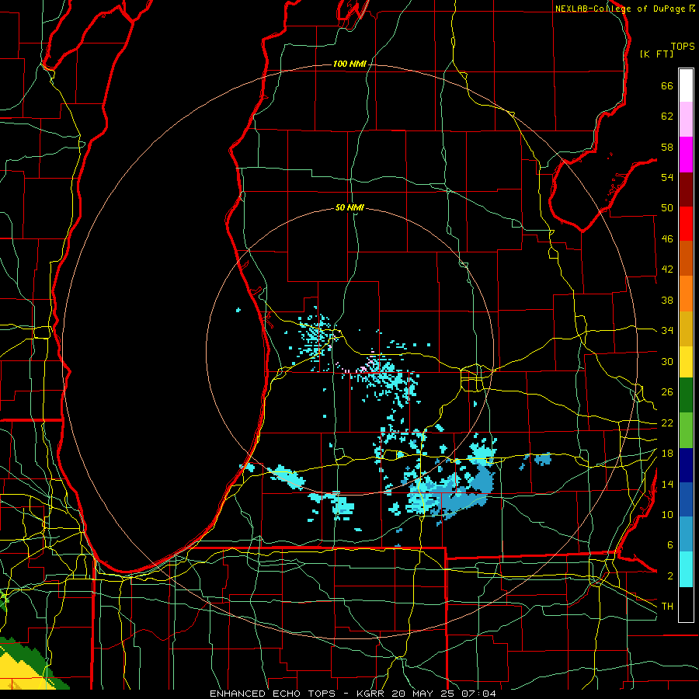
Task: Click the '30' legend value
Action: [667, 361]
